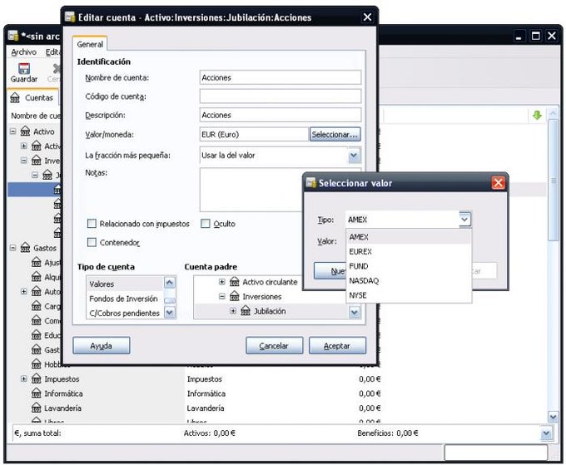Screen dimensions: 566x465
Task: Click the Editar cuenta title bar app icon
Action: coord(70,17)
